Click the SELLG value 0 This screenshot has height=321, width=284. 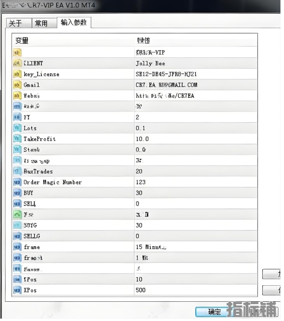(x=138, y=236)
